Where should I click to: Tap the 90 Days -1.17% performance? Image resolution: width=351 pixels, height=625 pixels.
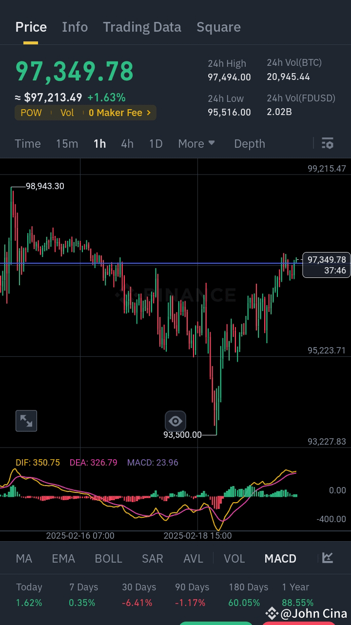(192, 595)
